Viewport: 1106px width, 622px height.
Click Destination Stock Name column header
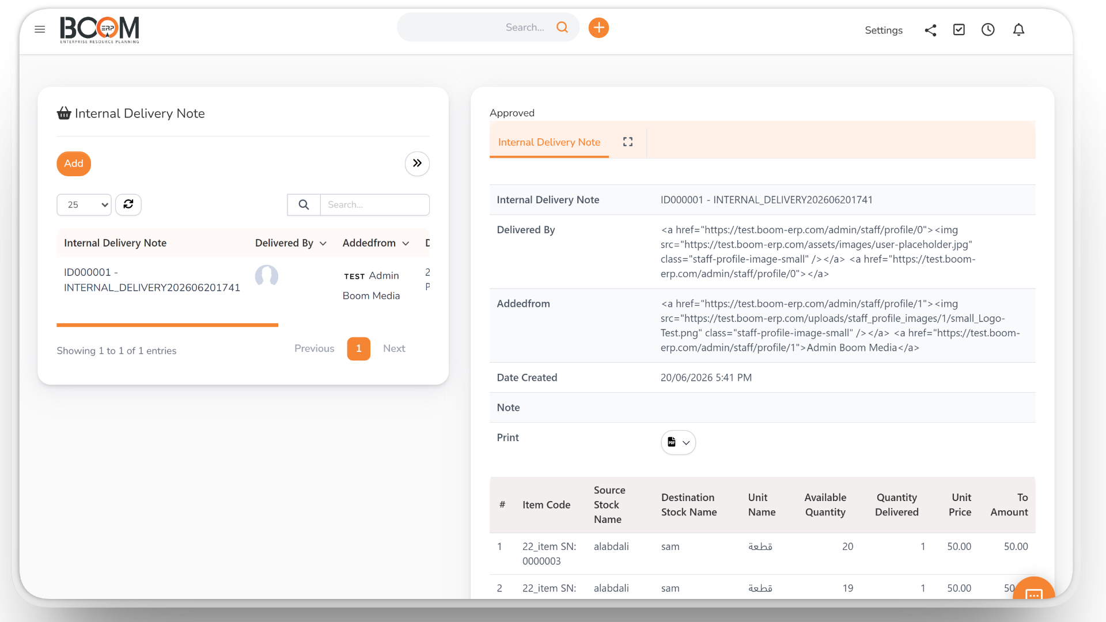(689, 505)
